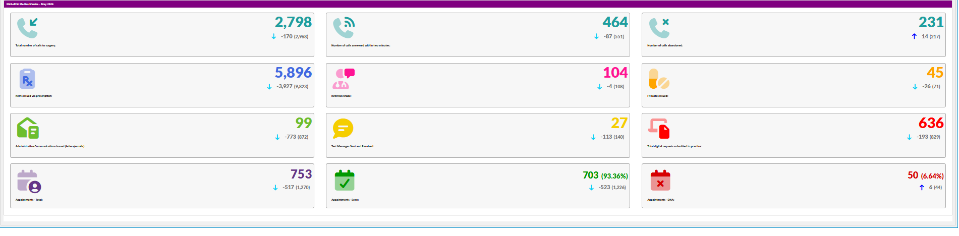Select the blue prescription Rx icon
The width and height of the screenshot is (959, 236).
pyautogui.click(x=27, y=79)
